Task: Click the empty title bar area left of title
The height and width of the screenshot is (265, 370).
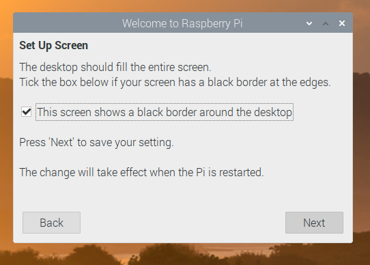Action: (66, 23)
